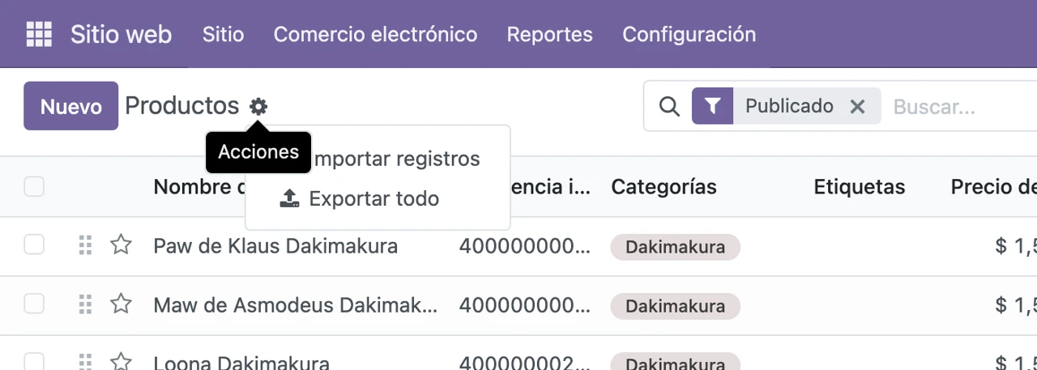Click the internal reference cell of Paw de Klaus

coord(525,246)
